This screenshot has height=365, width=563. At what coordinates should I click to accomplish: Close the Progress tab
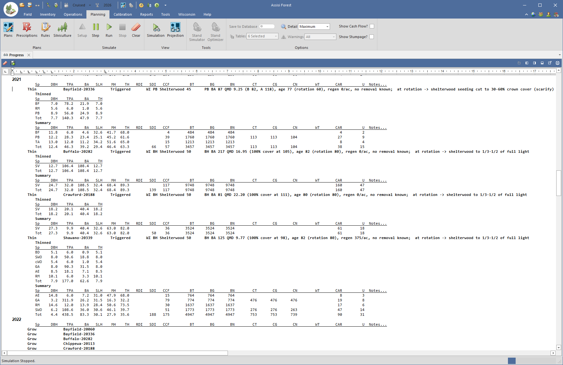point(29,55)
